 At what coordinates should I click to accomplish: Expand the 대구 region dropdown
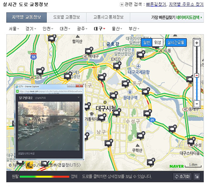tap(100, 28)
